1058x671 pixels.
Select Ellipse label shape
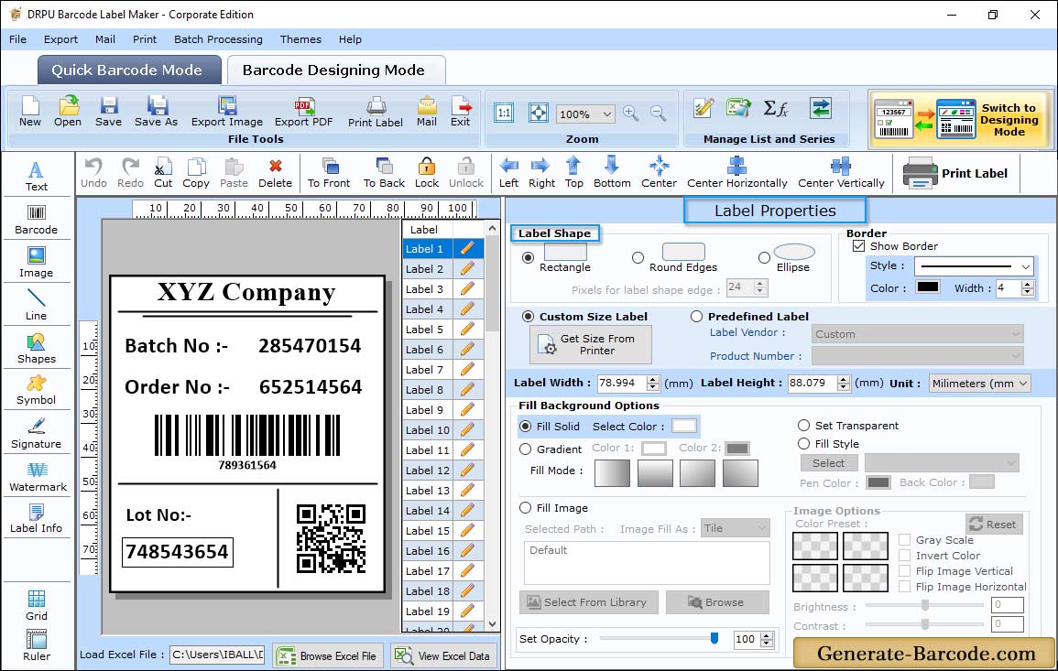point(764,257)
